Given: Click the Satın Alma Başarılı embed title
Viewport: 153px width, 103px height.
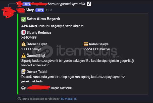Looking at the screenshot, I should click(43, 19).
